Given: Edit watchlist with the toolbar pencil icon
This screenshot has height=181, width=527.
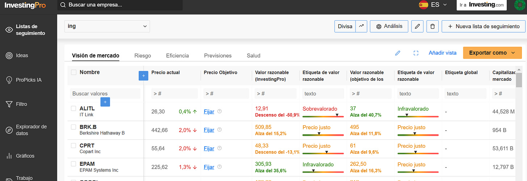Looking at the screenshot, I should pyautogui.click(x=417, y=26).
